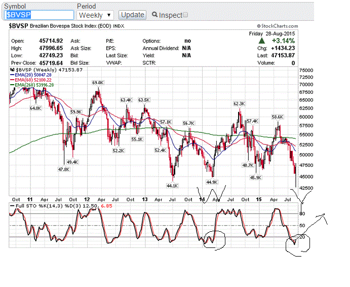Screen dimensions: 350x287
Task: Click the green up-triangle next to +3.14%
Action: pos(289,40)
